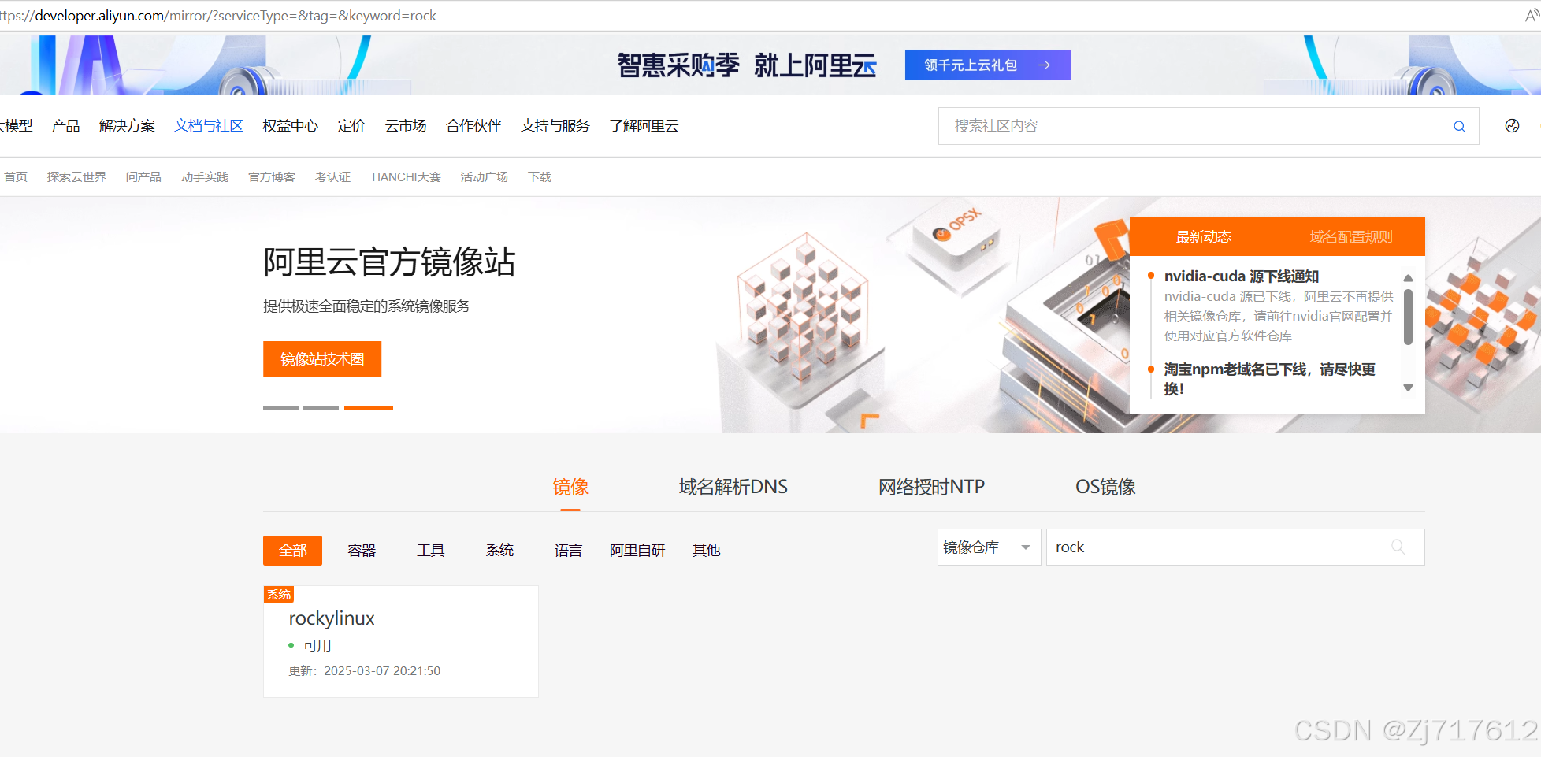The image size is (1541, 757).
Task: Open the OS镜像 tab
Action: coord(1105,487)
